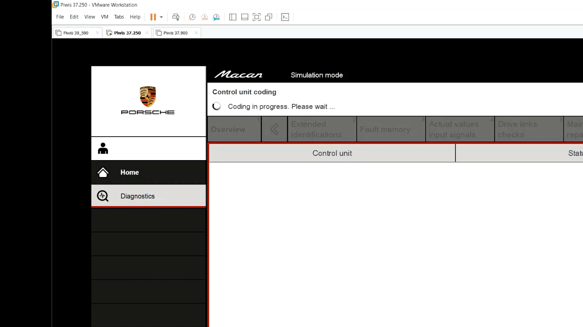This screenshot has width=583, height=327.
Task: Click the Porsche crest logo
Action: tap(148, 97)
